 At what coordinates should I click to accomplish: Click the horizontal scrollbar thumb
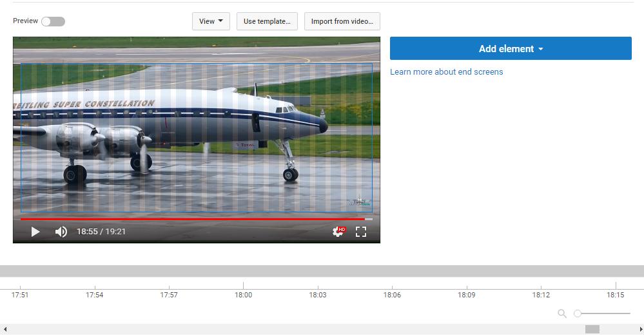(592, 329)
